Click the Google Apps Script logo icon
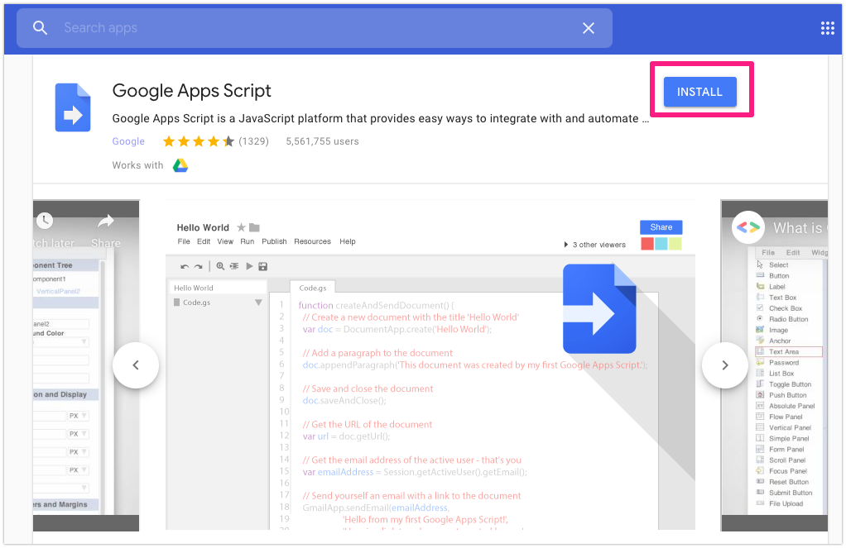Screen dimensions: 846x548 click(x=73, y=107)
